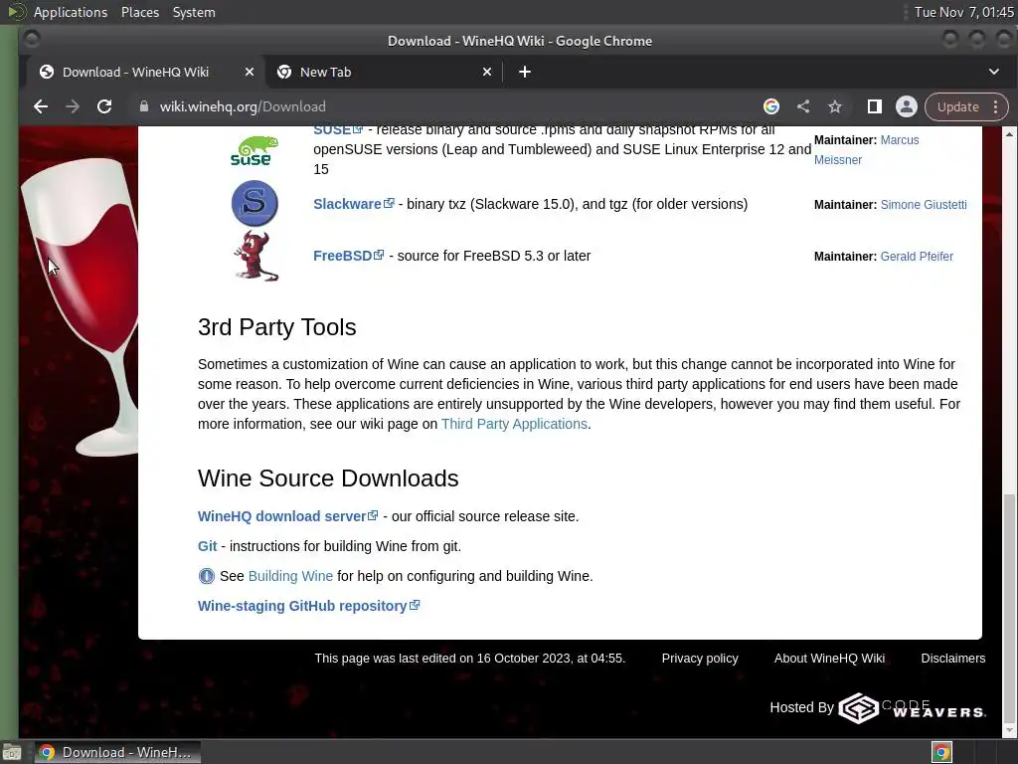Click the Chrome icon in the system tray
The width and height of the screenshot is (1018, 764).
tap(941, 752)
